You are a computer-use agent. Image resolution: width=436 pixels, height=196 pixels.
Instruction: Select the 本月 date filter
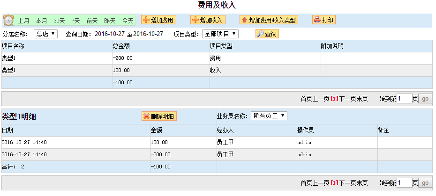pyautogui.click(x=42, y=21)
